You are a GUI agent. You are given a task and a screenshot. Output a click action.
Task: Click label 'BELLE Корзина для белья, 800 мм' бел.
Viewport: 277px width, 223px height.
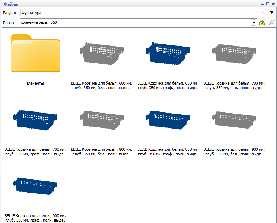[x=101, y=152]
